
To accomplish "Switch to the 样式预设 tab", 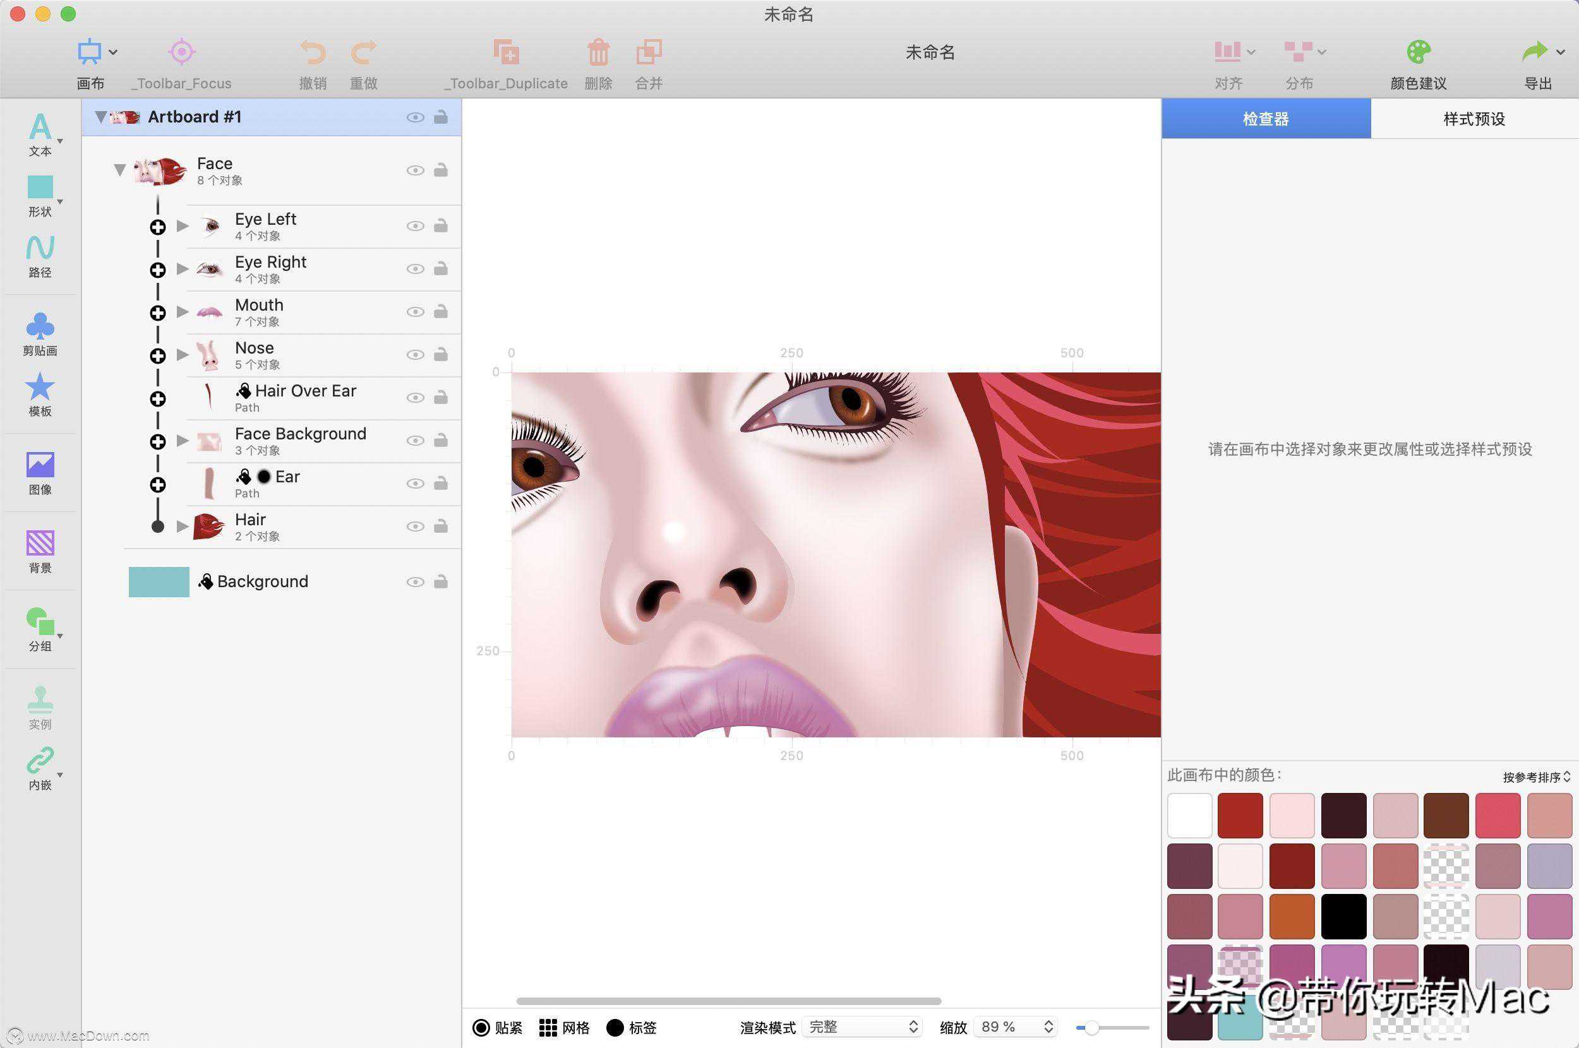I will [1474, 119].
